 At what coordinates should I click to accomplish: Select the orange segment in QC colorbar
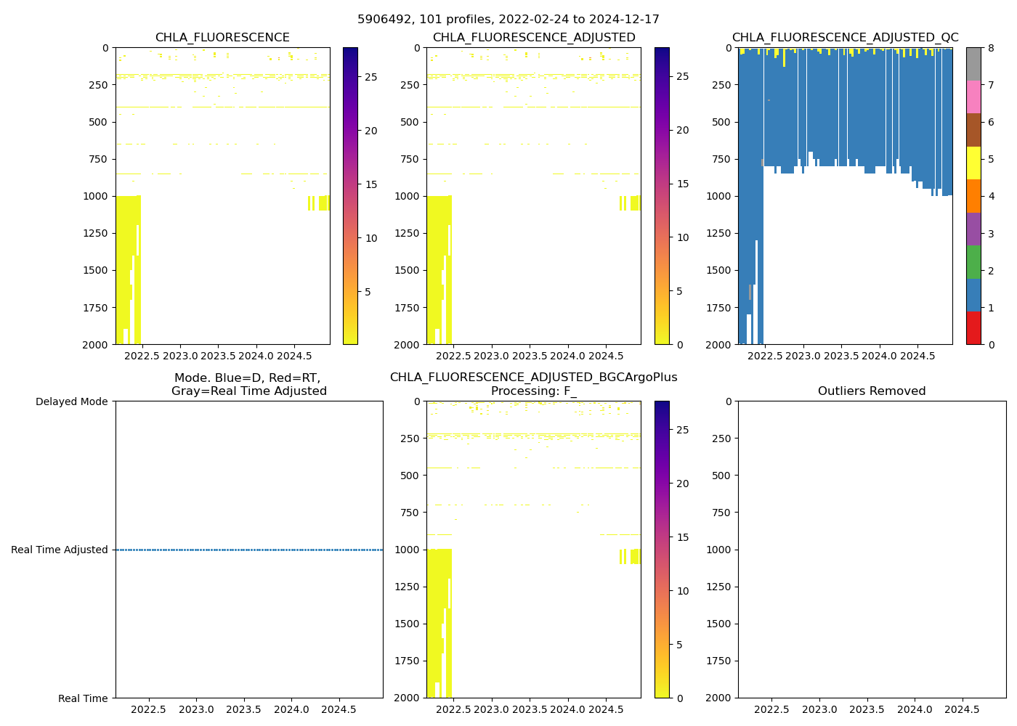(x=973, y=196)
